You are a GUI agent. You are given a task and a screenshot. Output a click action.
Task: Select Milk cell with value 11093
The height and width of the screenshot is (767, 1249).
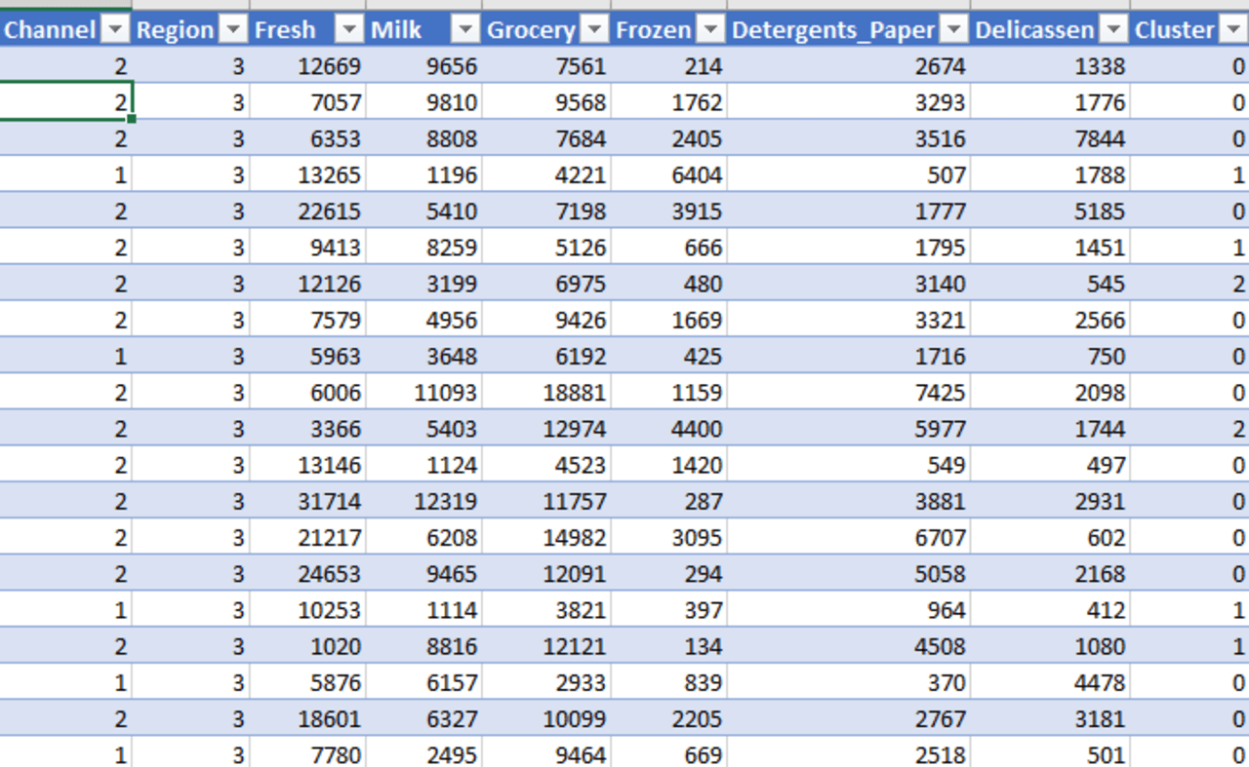(424, 393)
